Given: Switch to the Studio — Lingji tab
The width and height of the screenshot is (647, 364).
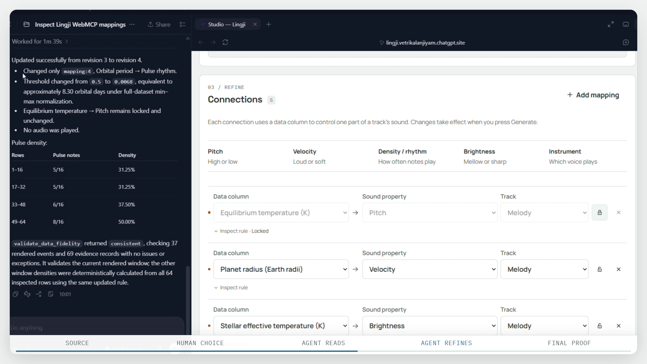Looking at the screenshot, I should pyautogui.click(x=226, y=24).
